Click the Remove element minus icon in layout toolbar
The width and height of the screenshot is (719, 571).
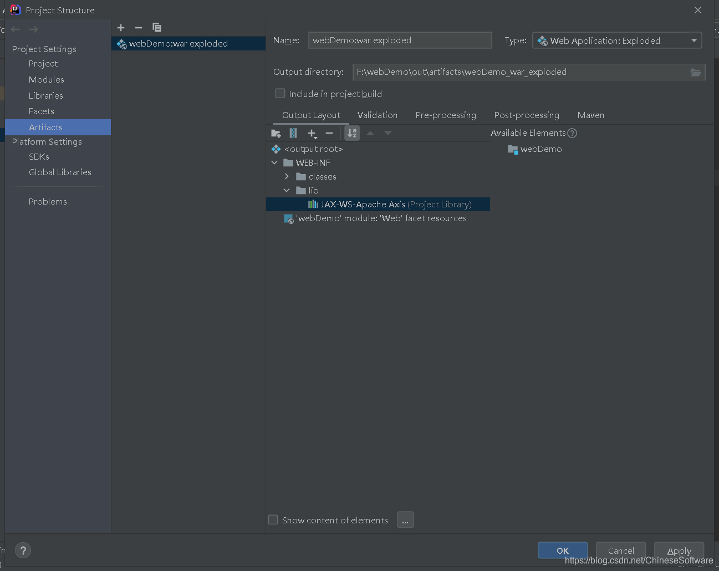[329, 133]
